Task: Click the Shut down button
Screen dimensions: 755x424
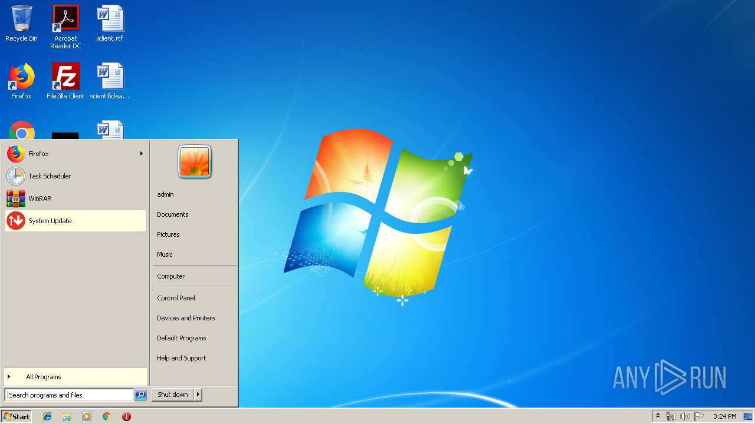Action: pyautogui.click(x=173, y=395)
